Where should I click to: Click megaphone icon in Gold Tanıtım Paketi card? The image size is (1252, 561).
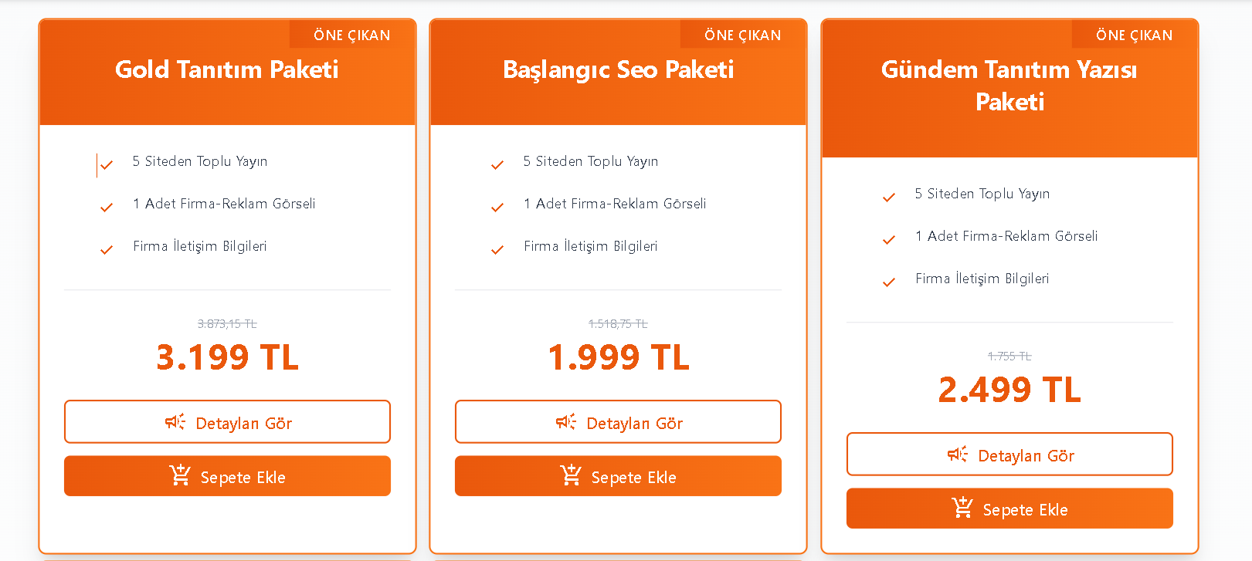tap(175, 422)
